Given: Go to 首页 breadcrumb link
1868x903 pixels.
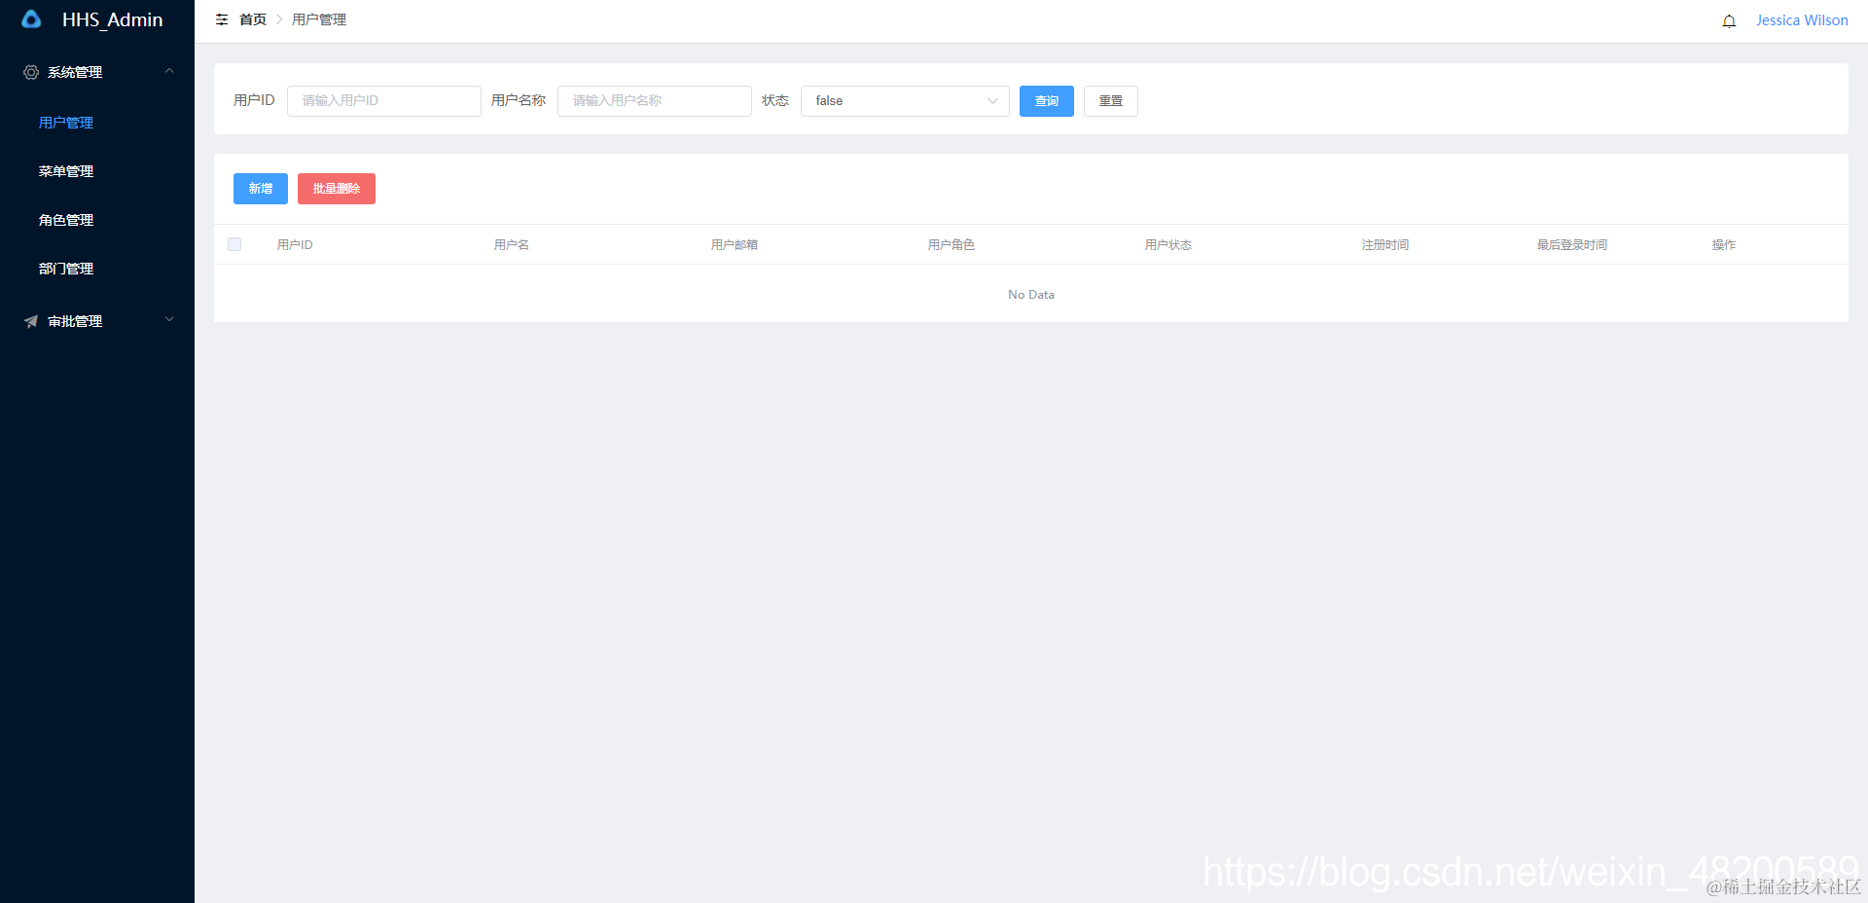Looking at the screenshot, I should [253, 19].
